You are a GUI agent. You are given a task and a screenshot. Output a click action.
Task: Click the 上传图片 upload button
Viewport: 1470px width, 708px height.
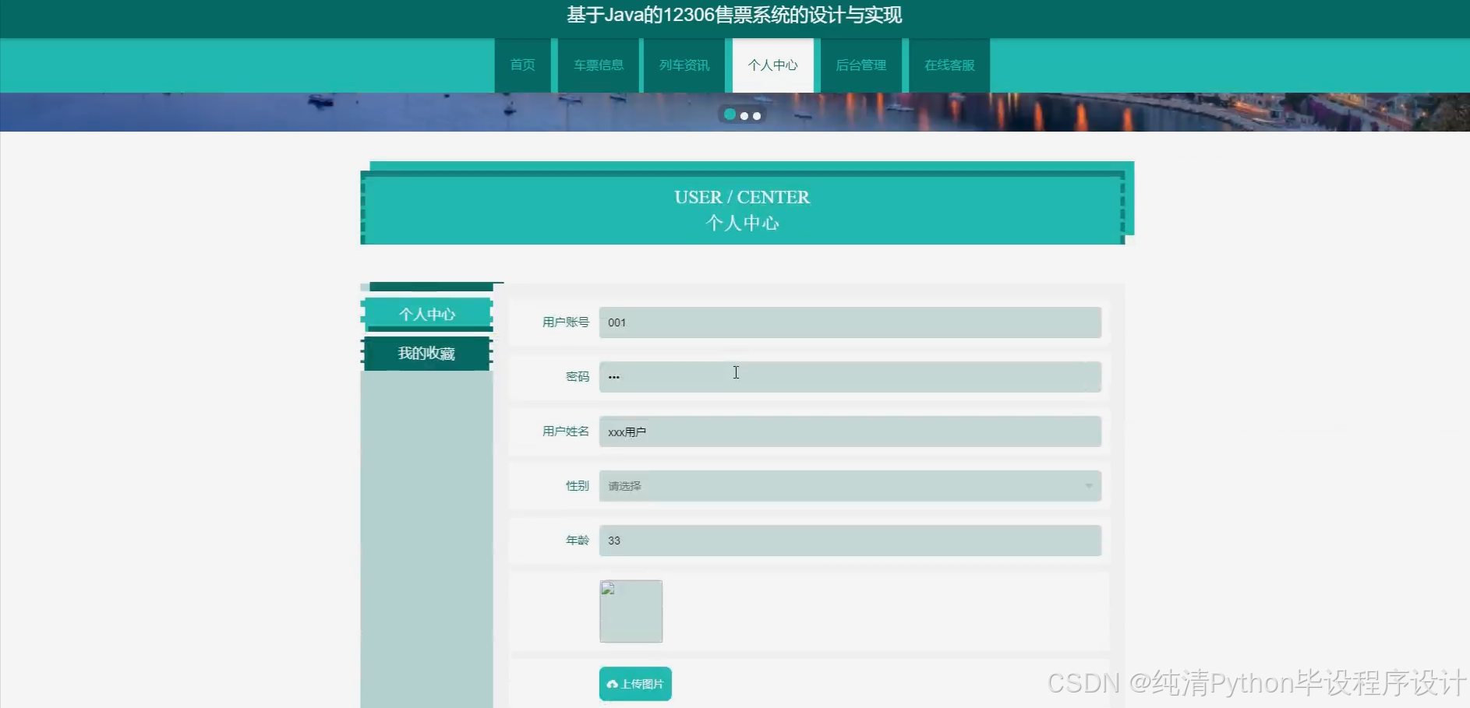click(x=634, y=683)
